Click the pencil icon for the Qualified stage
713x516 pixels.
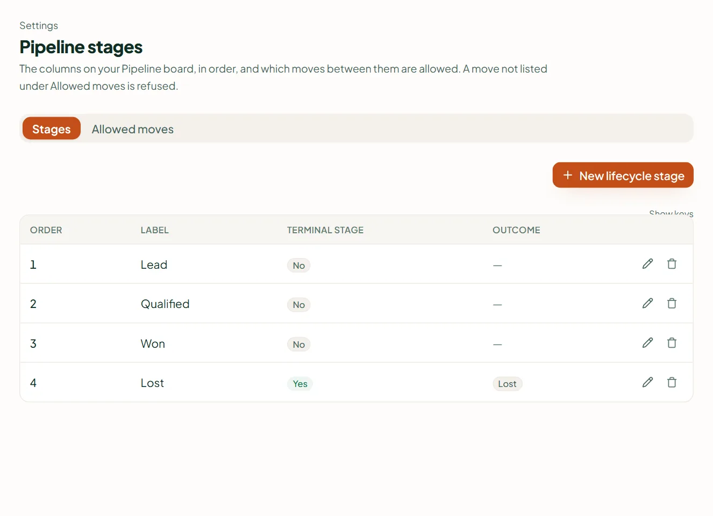coord(647,303)
